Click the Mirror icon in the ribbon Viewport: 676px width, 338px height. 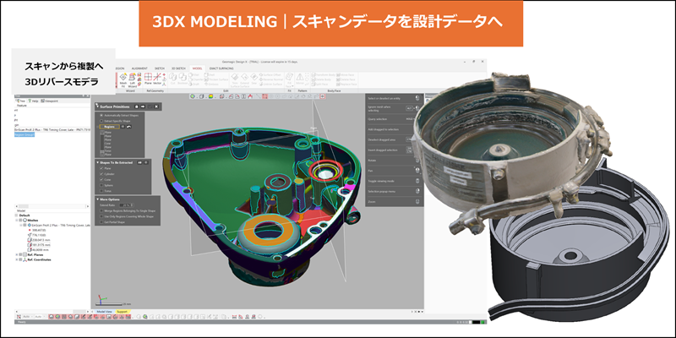(x=301, y=78)
